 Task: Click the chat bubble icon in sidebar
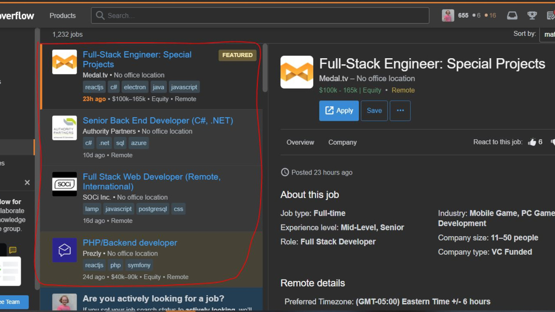point(13,250)
